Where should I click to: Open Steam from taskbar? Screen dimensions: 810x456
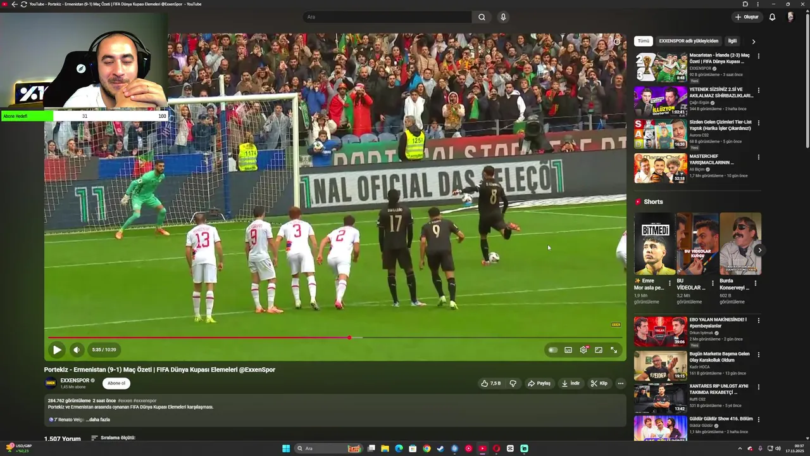(x=441, y=448)
